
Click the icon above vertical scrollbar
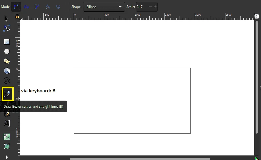click(257, 16)
